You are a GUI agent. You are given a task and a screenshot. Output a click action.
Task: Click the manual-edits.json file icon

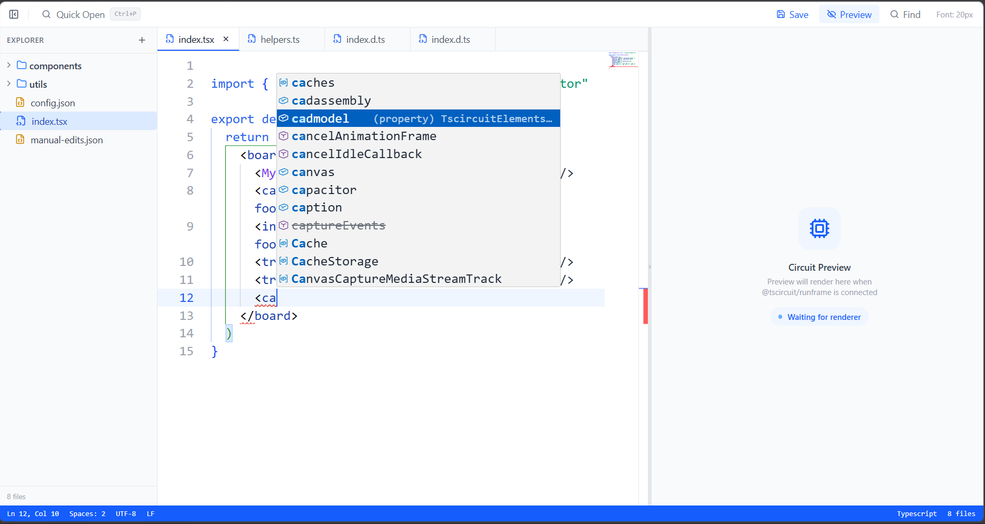click(20, 139)
